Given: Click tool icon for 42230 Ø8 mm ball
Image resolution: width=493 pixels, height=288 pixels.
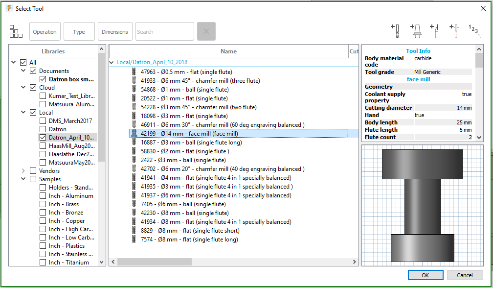Looking at the screenshot, I should click(x=134, y=213).
